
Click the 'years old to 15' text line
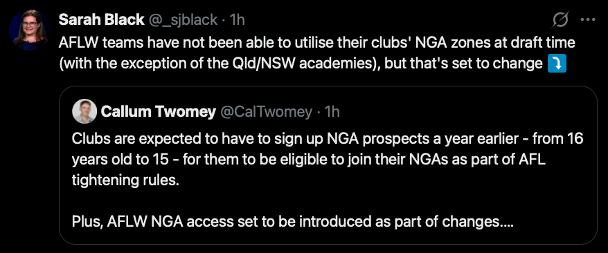(309, 160)
